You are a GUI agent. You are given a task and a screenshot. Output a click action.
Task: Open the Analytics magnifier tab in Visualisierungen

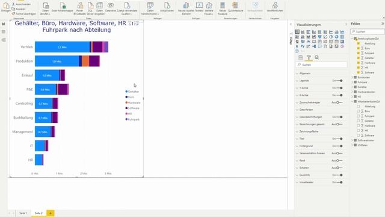pos(317,57)
